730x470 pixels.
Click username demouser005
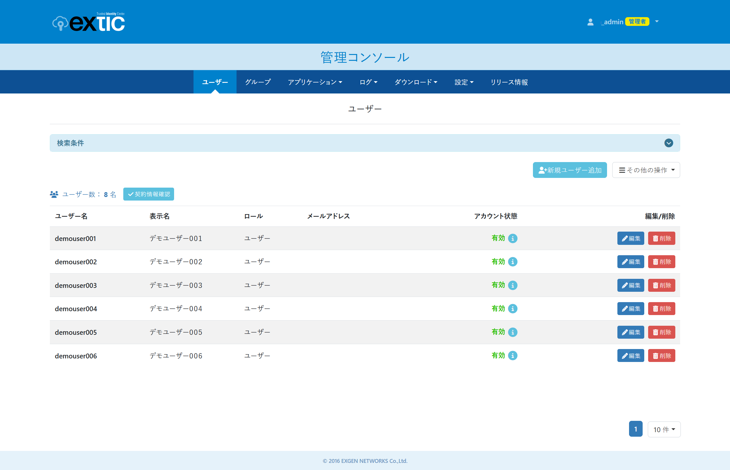click(76, 333)
